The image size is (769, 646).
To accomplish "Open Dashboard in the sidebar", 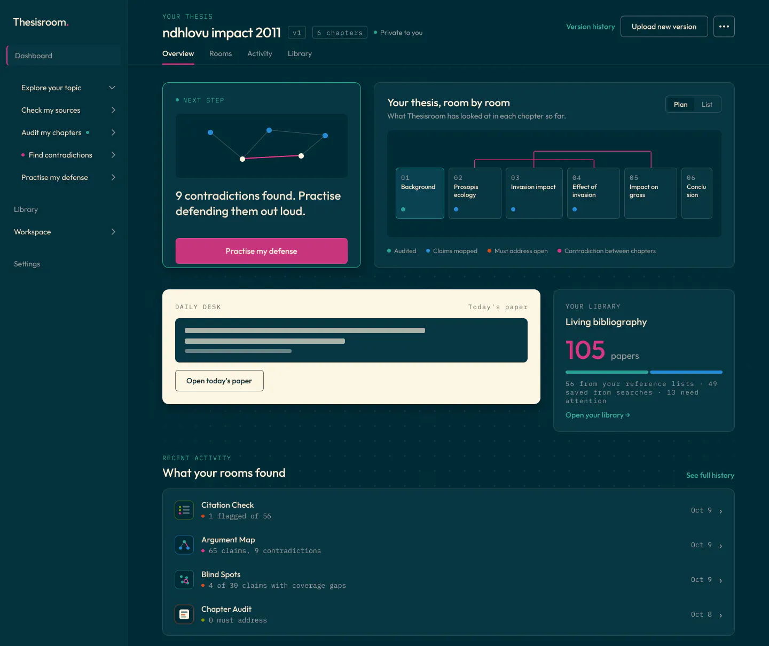I will [x=64, y=56].
